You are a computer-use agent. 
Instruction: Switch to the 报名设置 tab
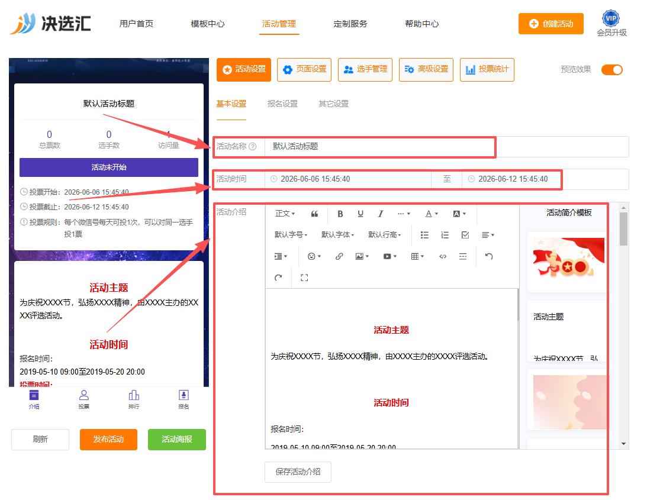[x=282, y=104]
